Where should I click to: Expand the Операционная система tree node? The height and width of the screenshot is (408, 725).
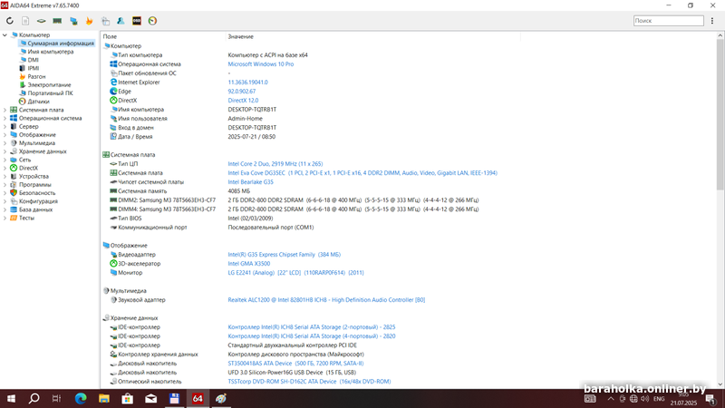point(5,118)
